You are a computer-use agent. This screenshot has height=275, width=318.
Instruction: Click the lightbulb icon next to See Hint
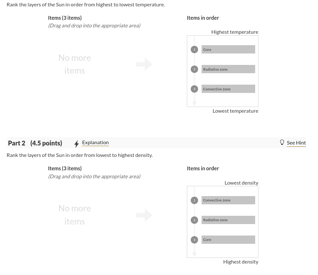point(282,142)
